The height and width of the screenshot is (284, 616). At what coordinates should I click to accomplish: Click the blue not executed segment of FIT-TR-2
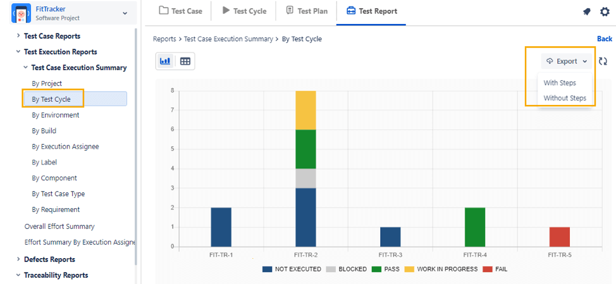305,217
